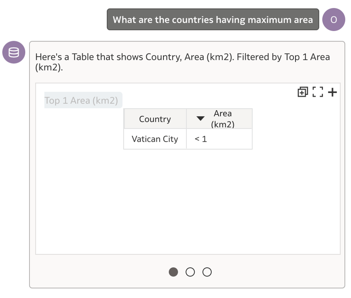Click the question bubble about maximum area
Image resolution: width=351 pixels, height=298 pixels.
[x=212, y=19]
